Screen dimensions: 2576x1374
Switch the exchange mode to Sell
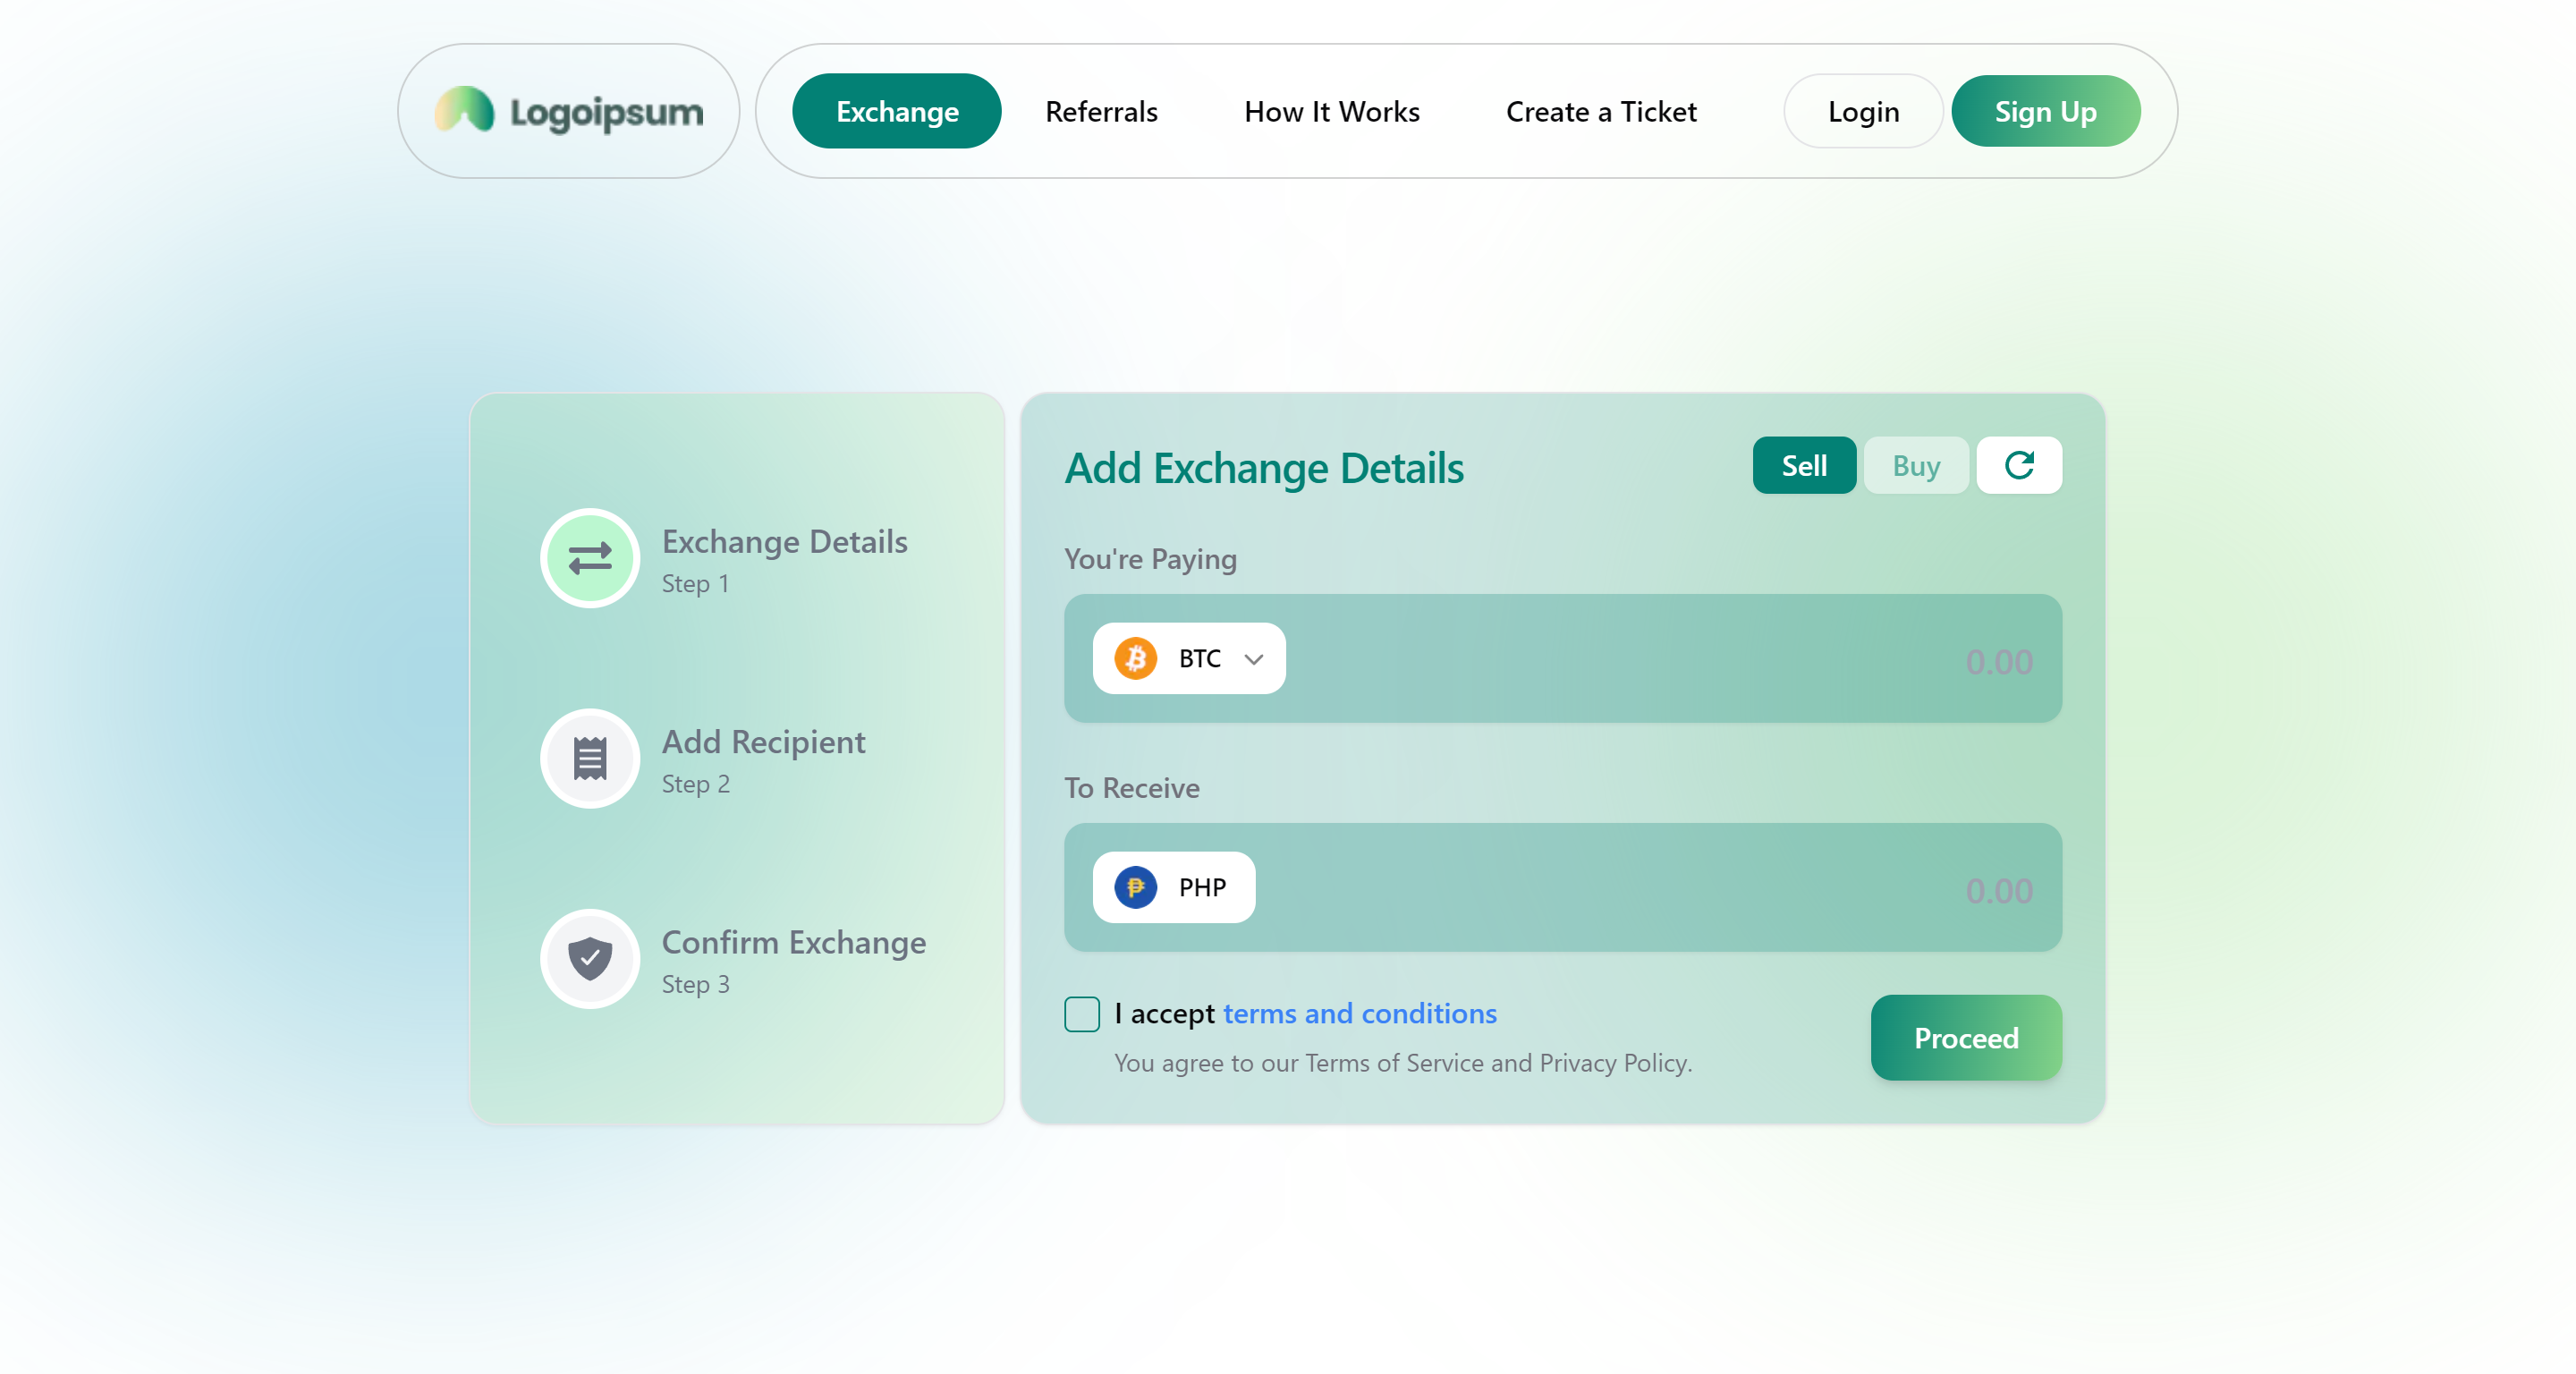click(x=1803, y=465)
